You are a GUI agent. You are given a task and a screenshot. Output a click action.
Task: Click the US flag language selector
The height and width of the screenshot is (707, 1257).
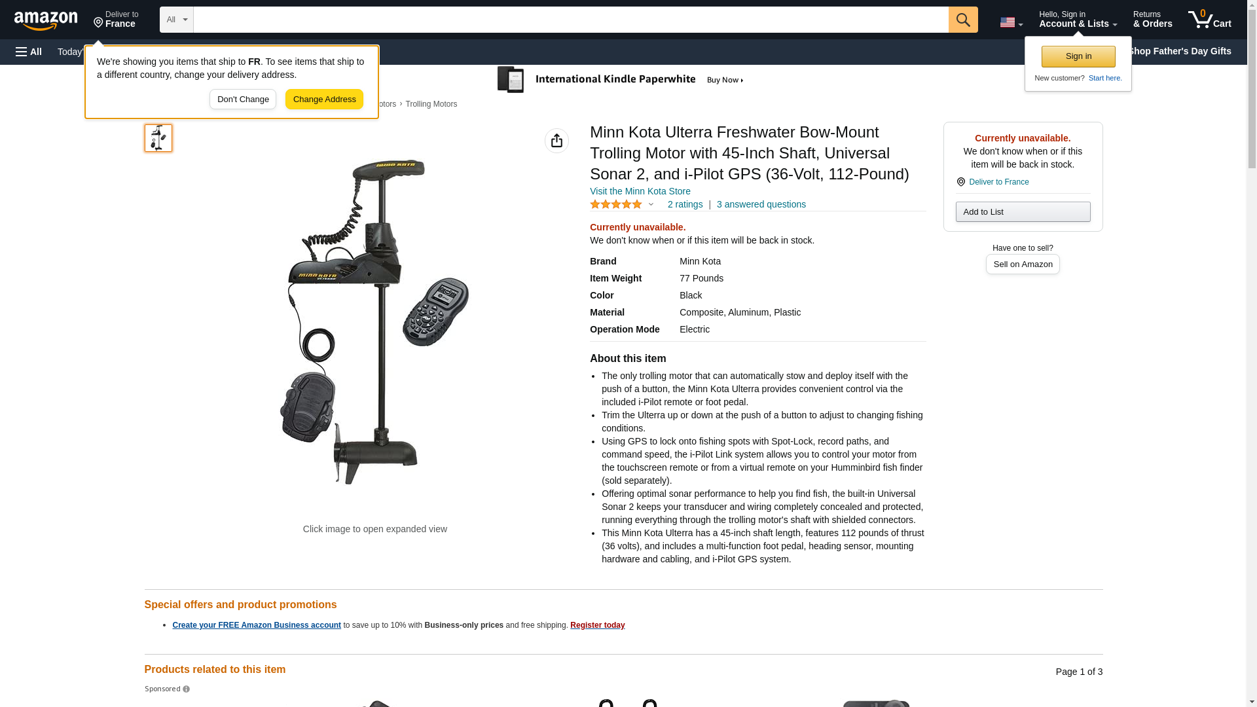(1011, 22)
